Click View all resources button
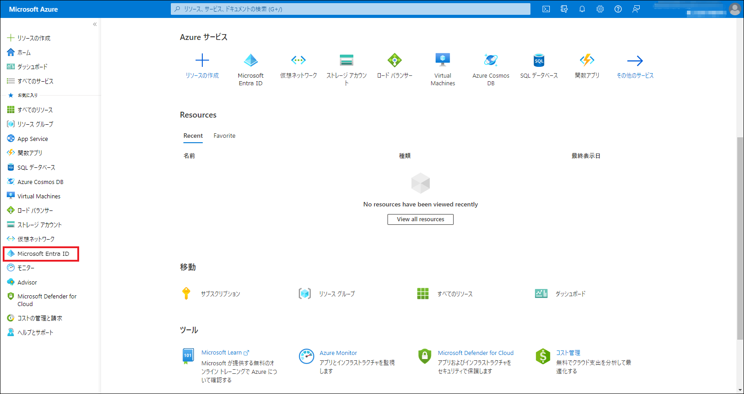 pyautogui.click(x=420, y=219)
